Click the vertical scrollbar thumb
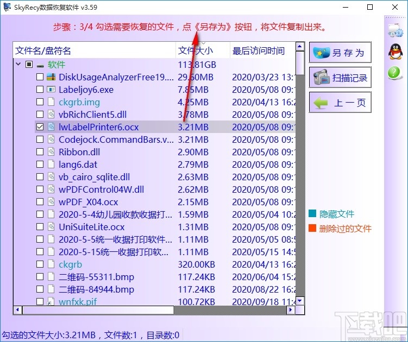Viewport: 408px width, 342px height. click(x=300, y=62)
